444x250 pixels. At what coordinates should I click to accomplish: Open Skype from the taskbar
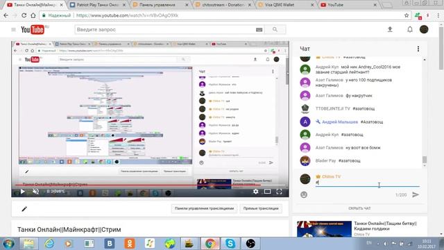(x=230, y=244)
